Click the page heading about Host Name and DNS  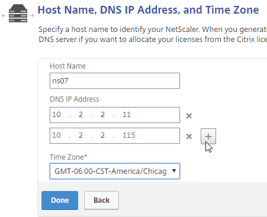point(148,10)
